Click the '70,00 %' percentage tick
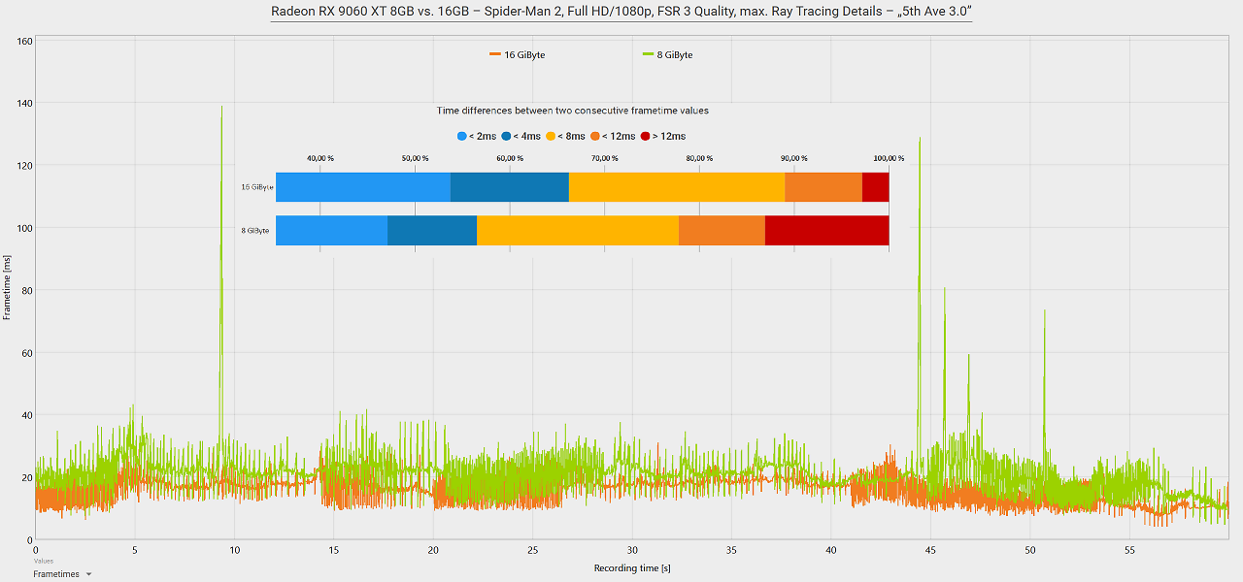The width and height of the screenshot is (1243, 582). [605, 158]
